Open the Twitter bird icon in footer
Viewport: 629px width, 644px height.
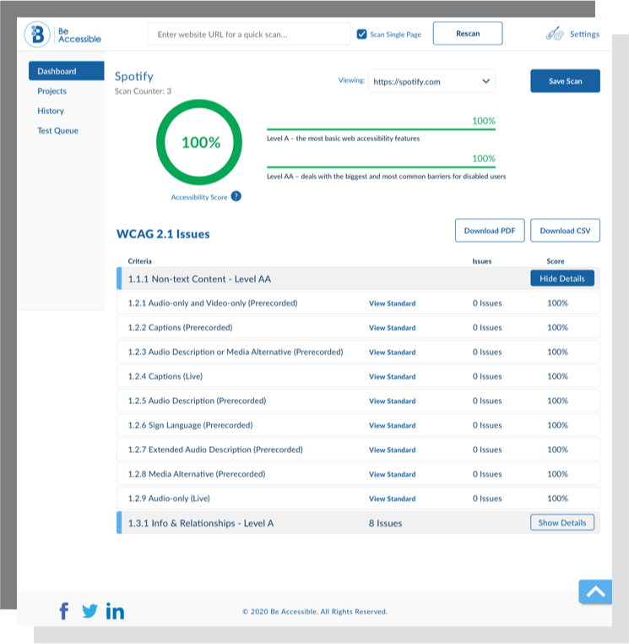click(89, 611)
